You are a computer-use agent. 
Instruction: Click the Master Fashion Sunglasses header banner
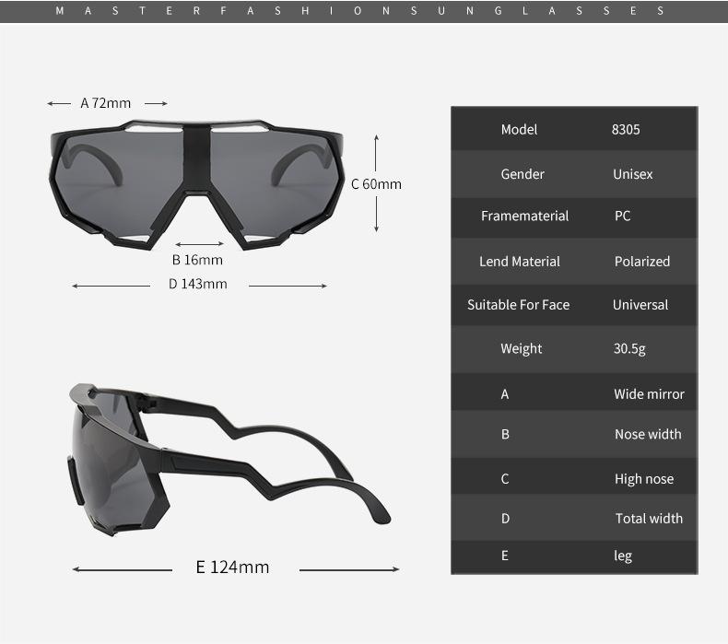363,11
